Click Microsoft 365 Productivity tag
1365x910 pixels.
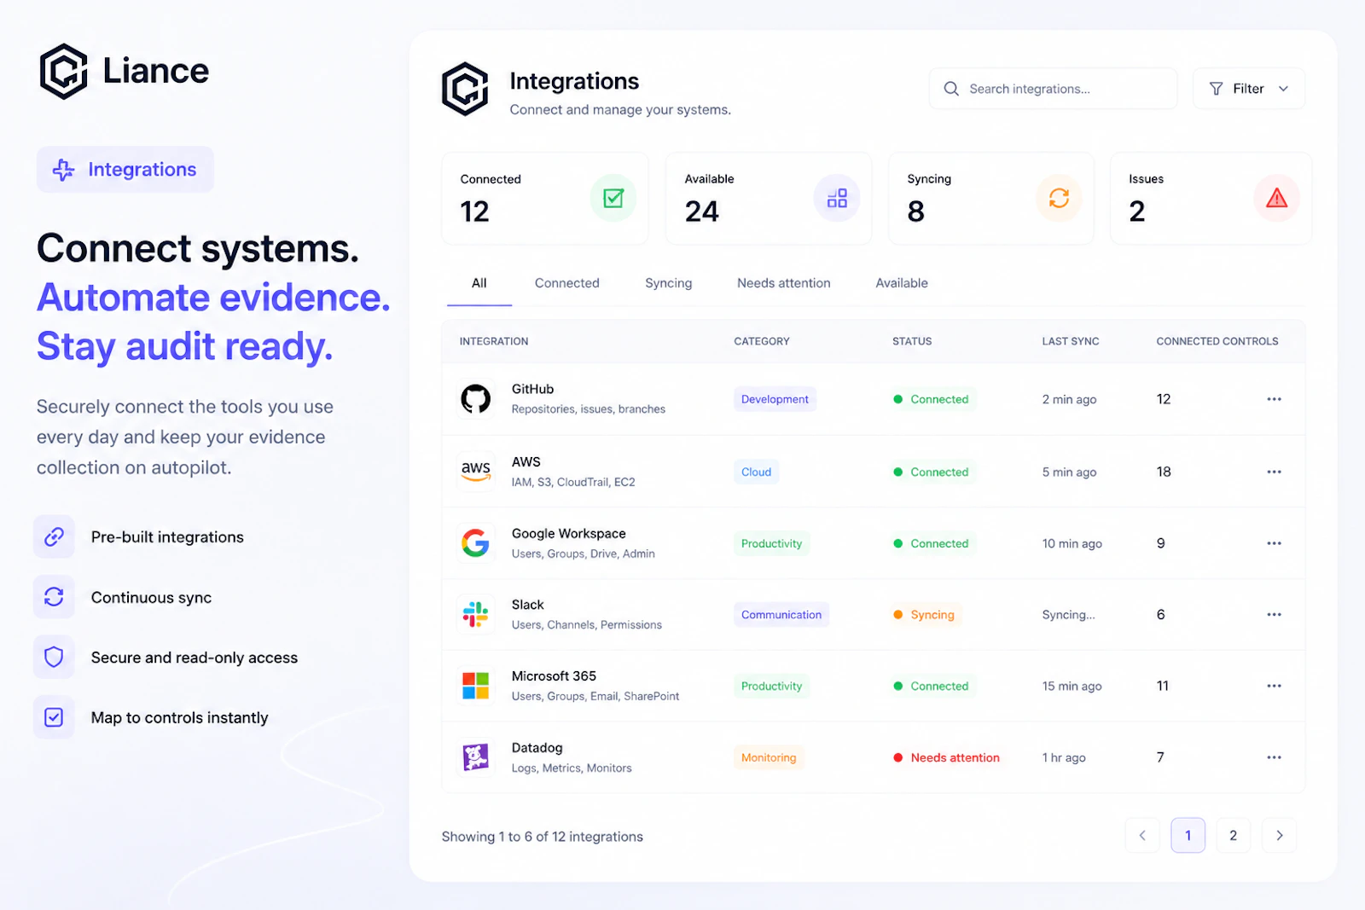coord(771,686)
